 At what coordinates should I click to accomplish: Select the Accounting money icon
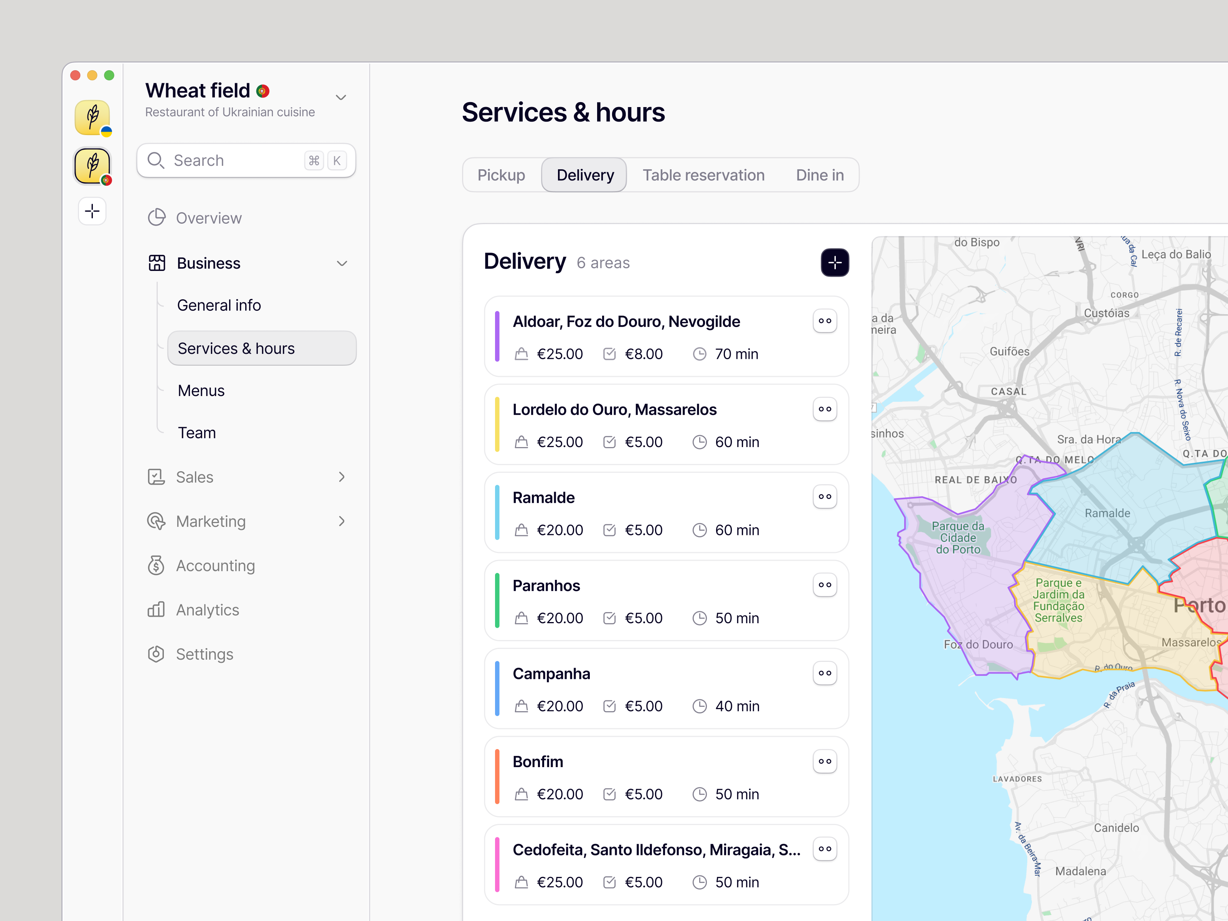(x=156, y=565)
